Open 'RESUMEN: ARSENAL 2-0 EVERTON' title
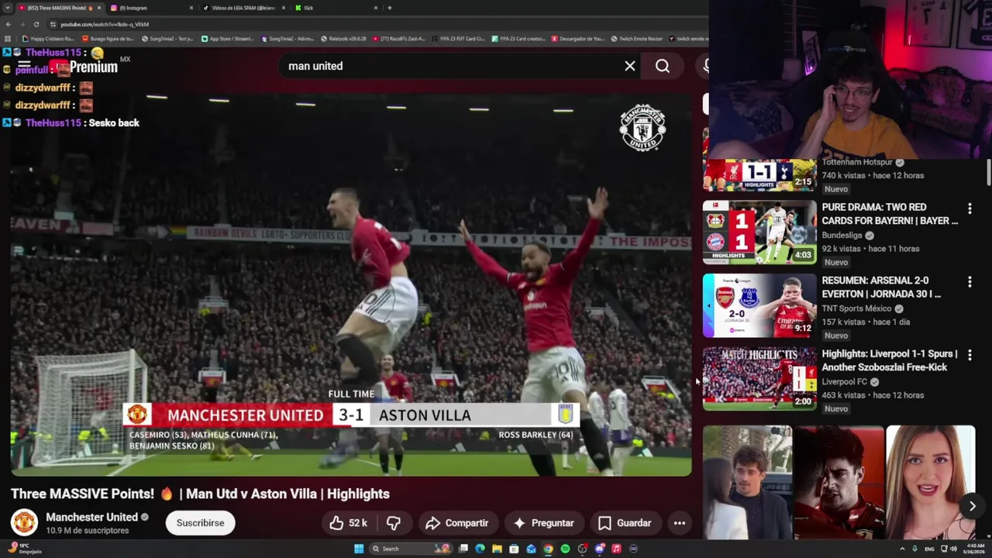Screen dimensions: 992x558 [x=881, y=288]
